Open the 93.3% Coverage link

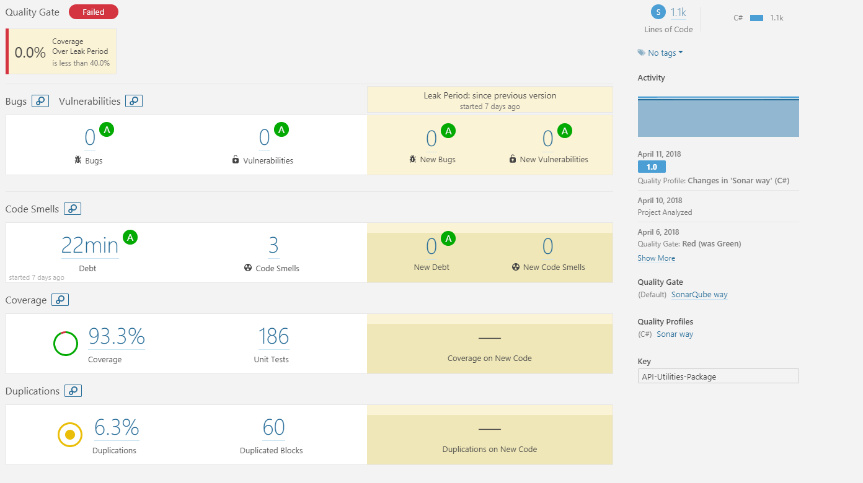pyautogui.click(x=117, y=336)
